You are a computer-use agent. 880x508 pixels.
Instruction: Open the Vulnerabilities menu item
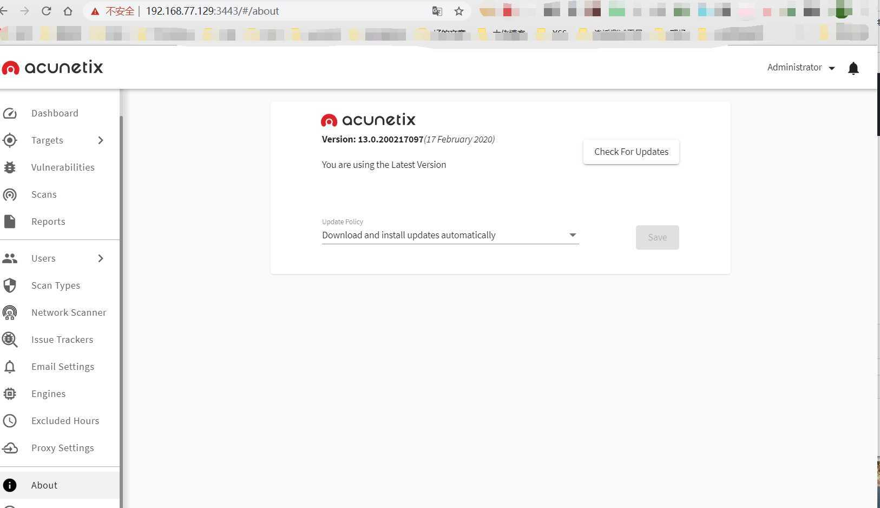(60, 167)
